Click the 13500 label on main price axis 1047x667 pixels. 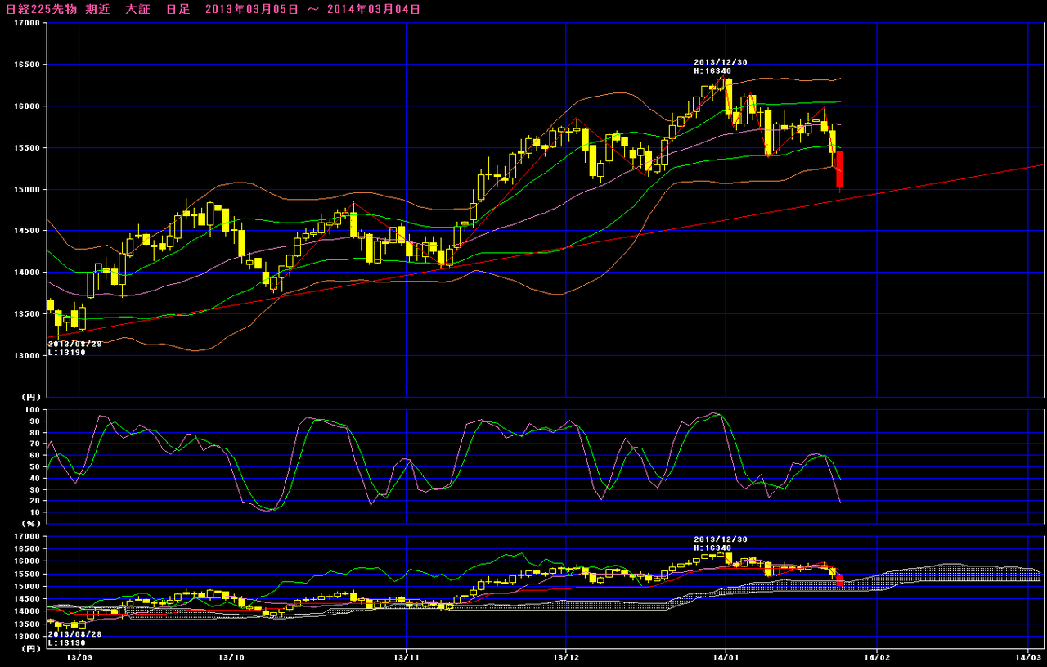pos(28,314)
